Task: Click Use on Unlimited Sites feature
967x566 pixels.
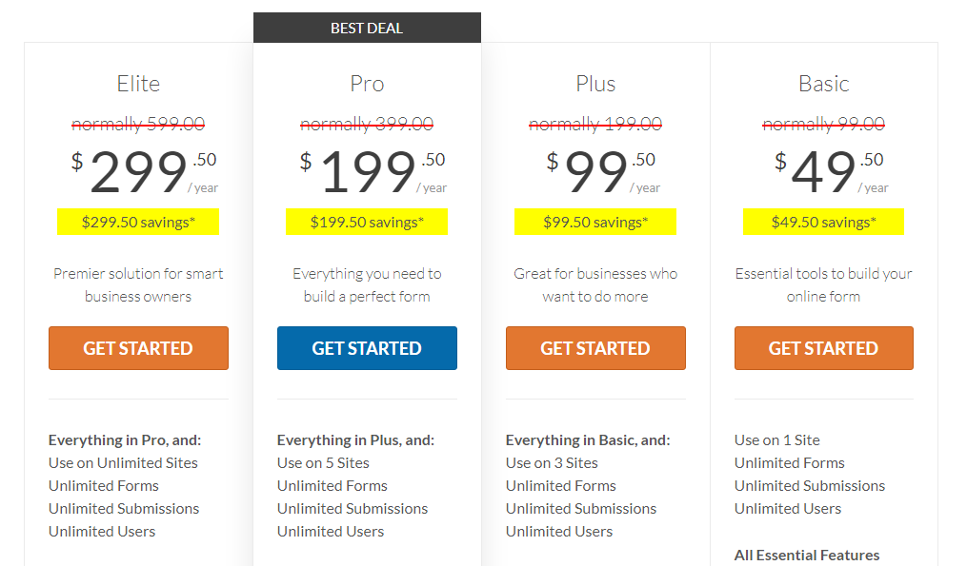Action: click(123, 463)
